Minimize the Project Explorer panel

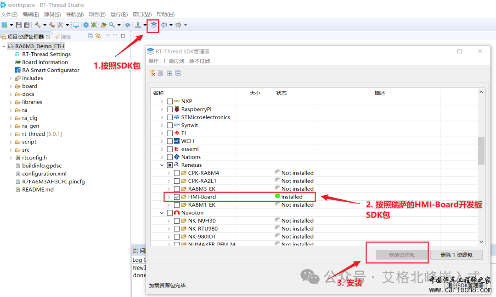click(115, 35)
